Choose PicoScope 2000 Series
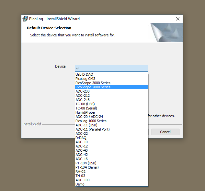 point(111,87)
